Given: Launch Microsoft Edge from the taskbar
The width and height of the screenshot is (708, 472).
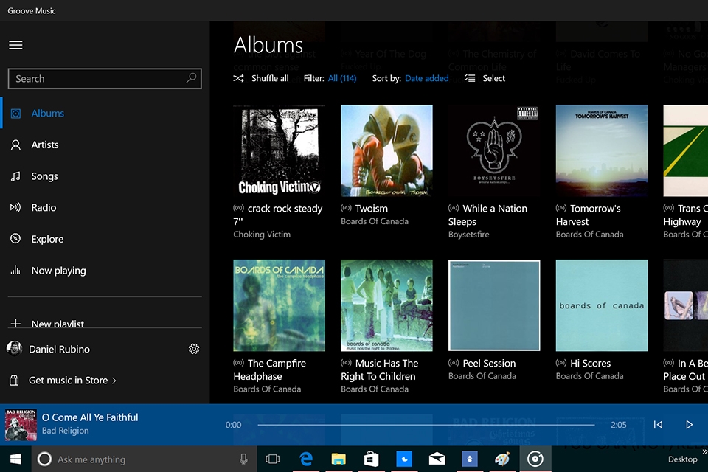Looking at the screenshot, I should tap(305, 459).
